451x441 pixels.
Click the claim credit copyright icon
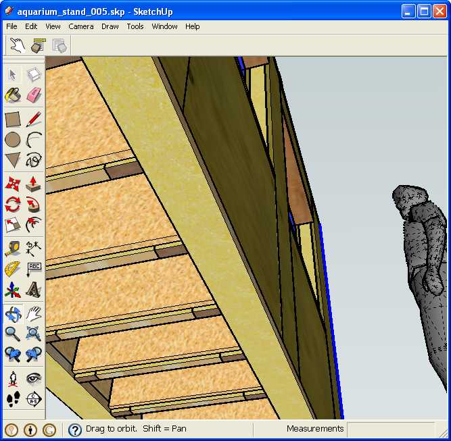(49, 430)
